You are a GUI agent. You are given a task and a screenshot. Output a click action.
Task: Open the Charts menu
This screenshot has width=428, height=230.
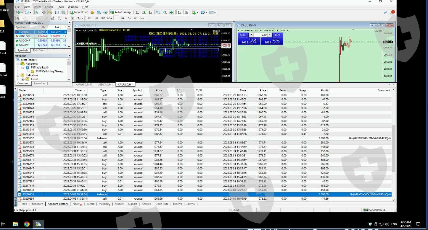pyautogui.click(x=49, y=7)
